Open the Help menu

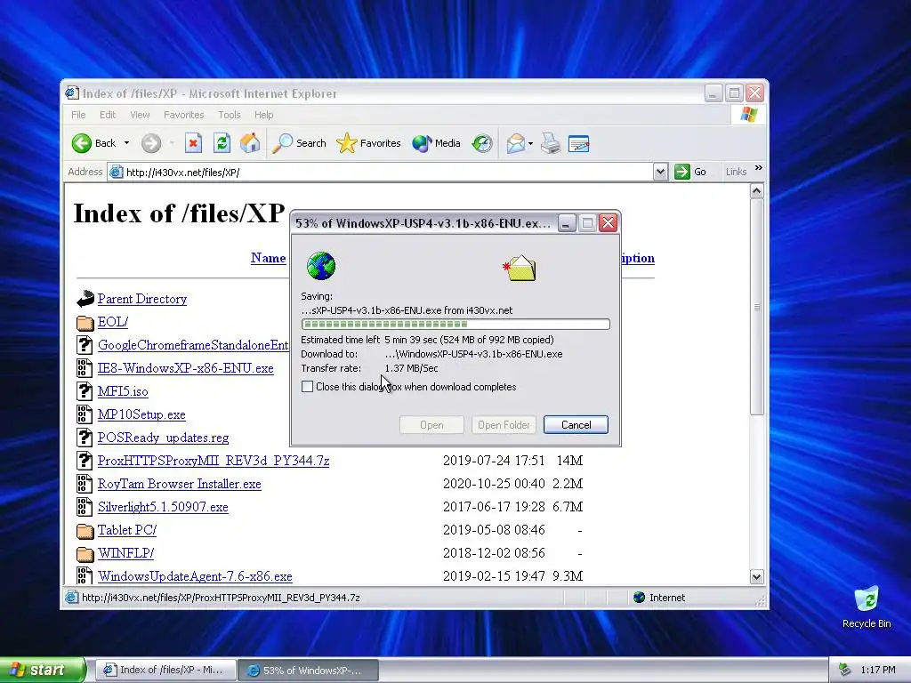[263, 115]
